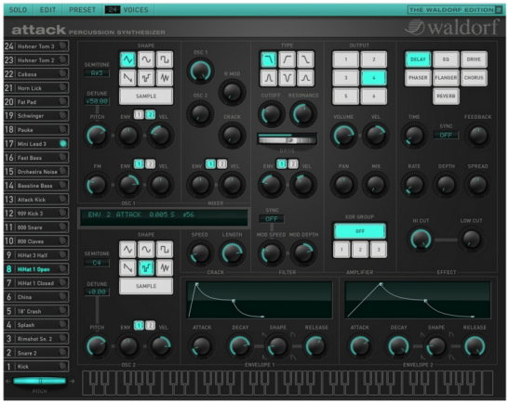Select sound 8 HiHat 1 Open
The width and height of the screenshot is (509, 402).
click(36, 269)
